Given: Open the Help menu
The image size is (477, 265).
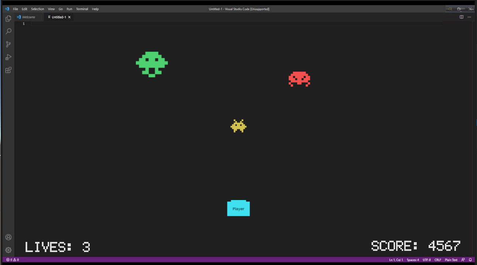Looking at the screenshot, I should point(95,9).
